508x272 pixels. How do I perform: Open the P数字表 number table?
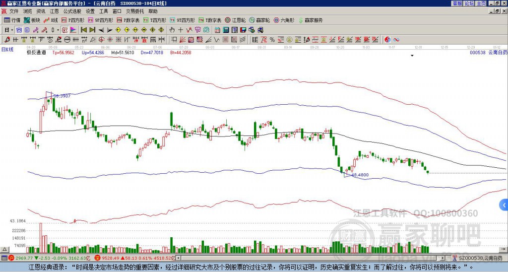[x=128, y=20]
